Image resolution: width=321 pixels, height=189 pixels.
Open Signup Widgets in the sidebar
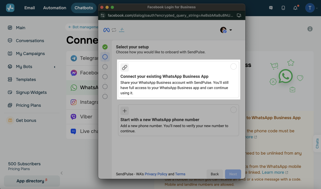(31, 92)
